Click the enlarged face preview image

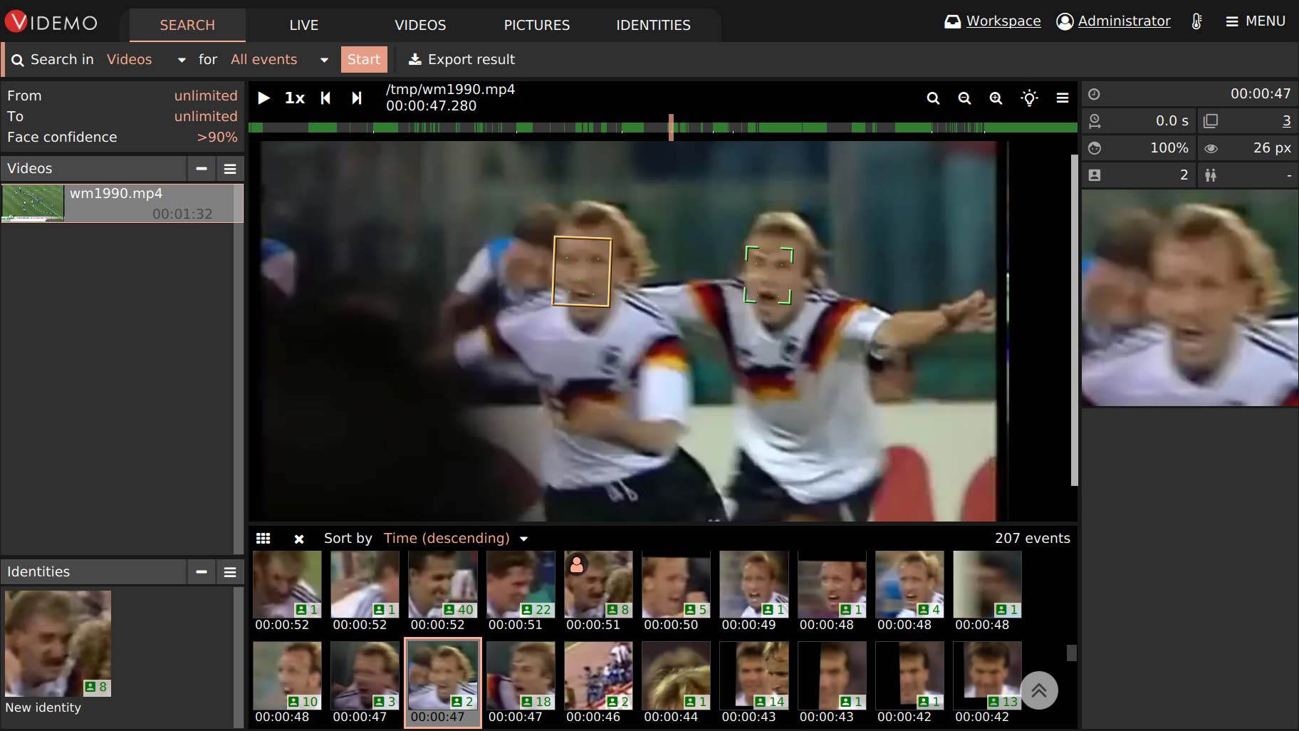point(1190,298)
